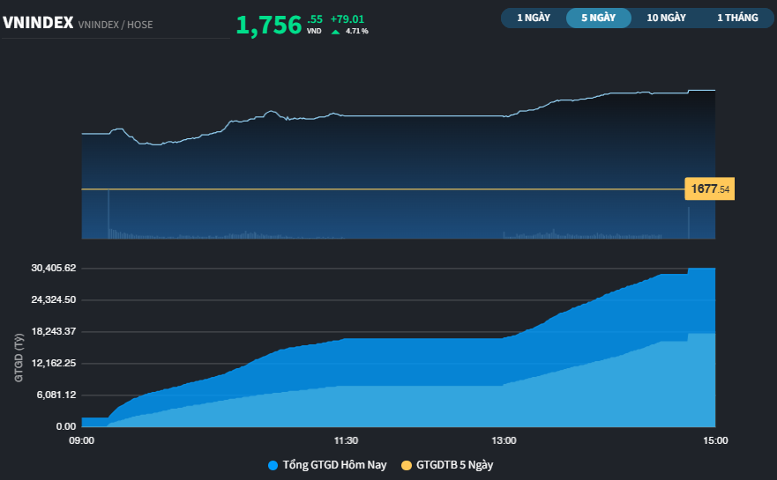Click the 30,405.62 y-axis label
Viewport: 777px width, 480px height.
52,268
